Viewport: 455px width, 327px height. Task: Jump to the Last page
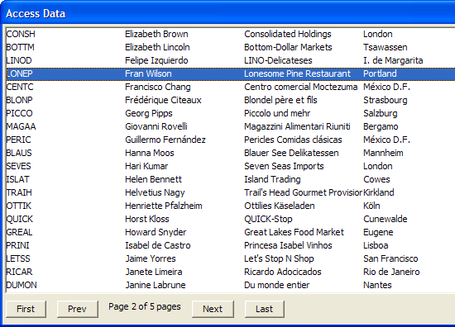pyautogui.click(x=265, y=309)
